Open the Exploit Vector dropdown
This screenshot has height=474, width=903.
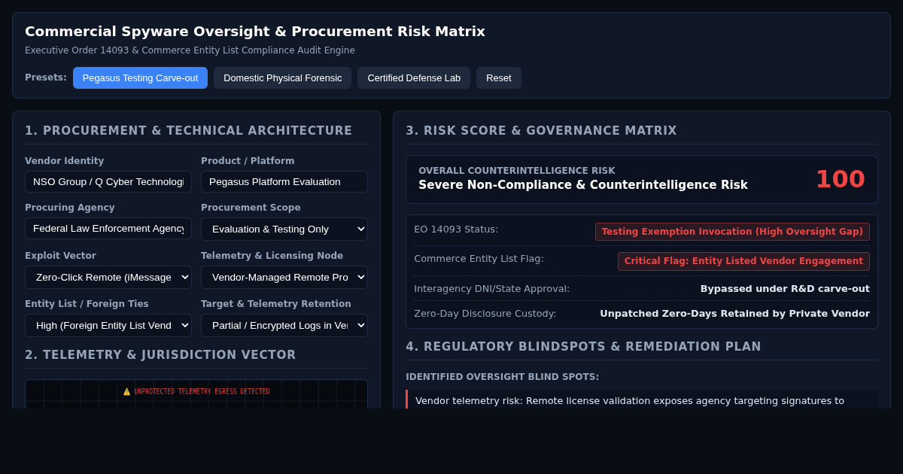tap(108, 277)
